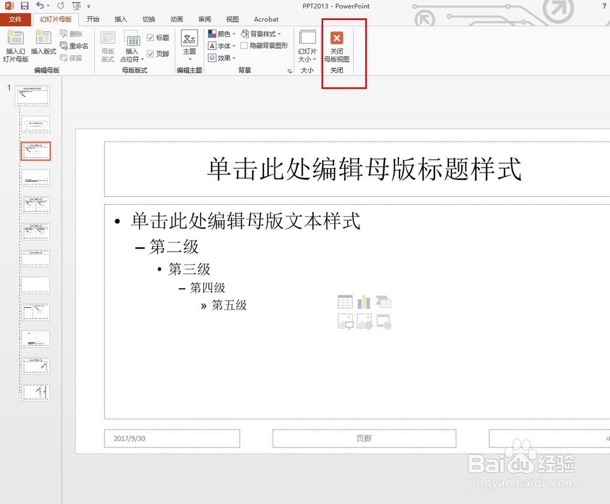Click the Save icon in quick access toolbar
Screen dimensions: 610x504
coord(24,6)
